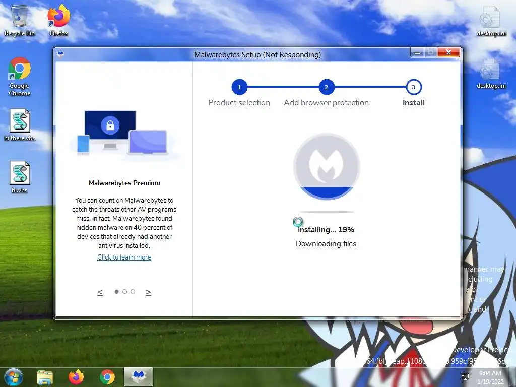Click the Downloading files status text

click(x=326, y=244)
